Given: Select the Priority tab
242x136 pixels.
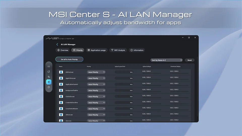Looking at the screenshot, I should 78,50.
